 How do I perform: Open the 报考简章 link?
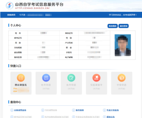pyautogui.click(x=80, y=110)
